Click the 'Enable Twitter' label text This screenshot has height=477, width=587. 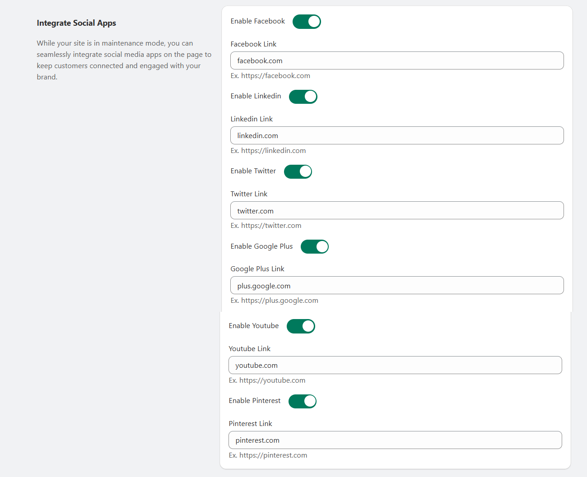tap(253, 171)
